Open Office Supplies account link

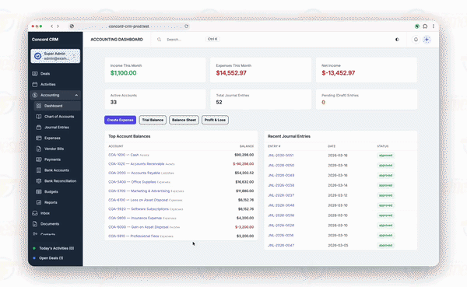click(132, 182)
